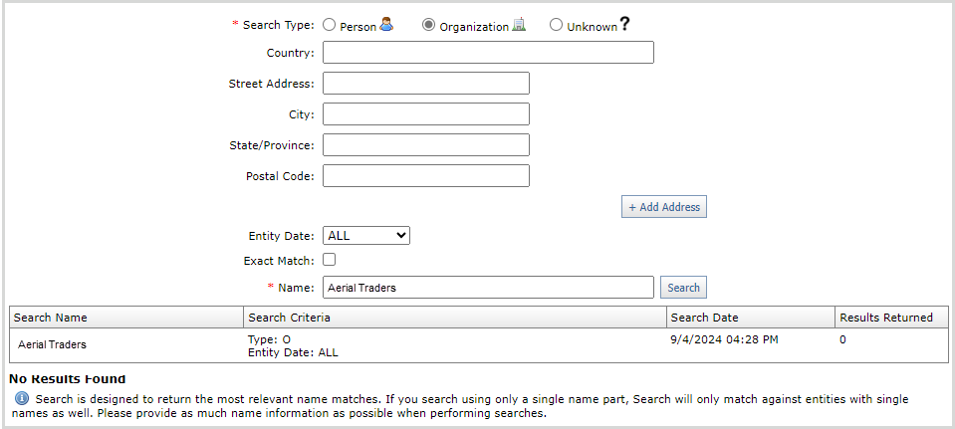
Task: Click the Add Address button
Action: (x=663, y=207)
